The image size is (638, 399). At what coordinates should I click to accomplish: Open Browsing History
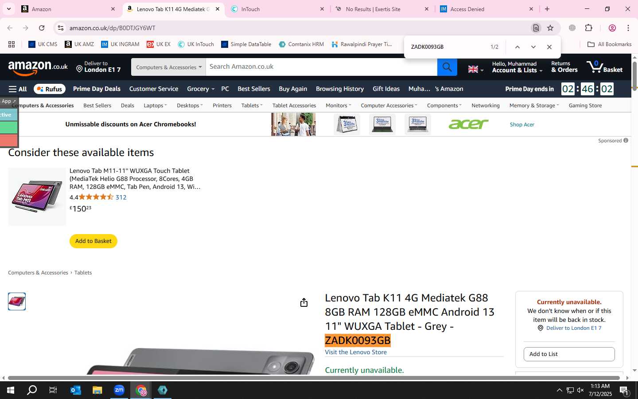coord(340,89)
